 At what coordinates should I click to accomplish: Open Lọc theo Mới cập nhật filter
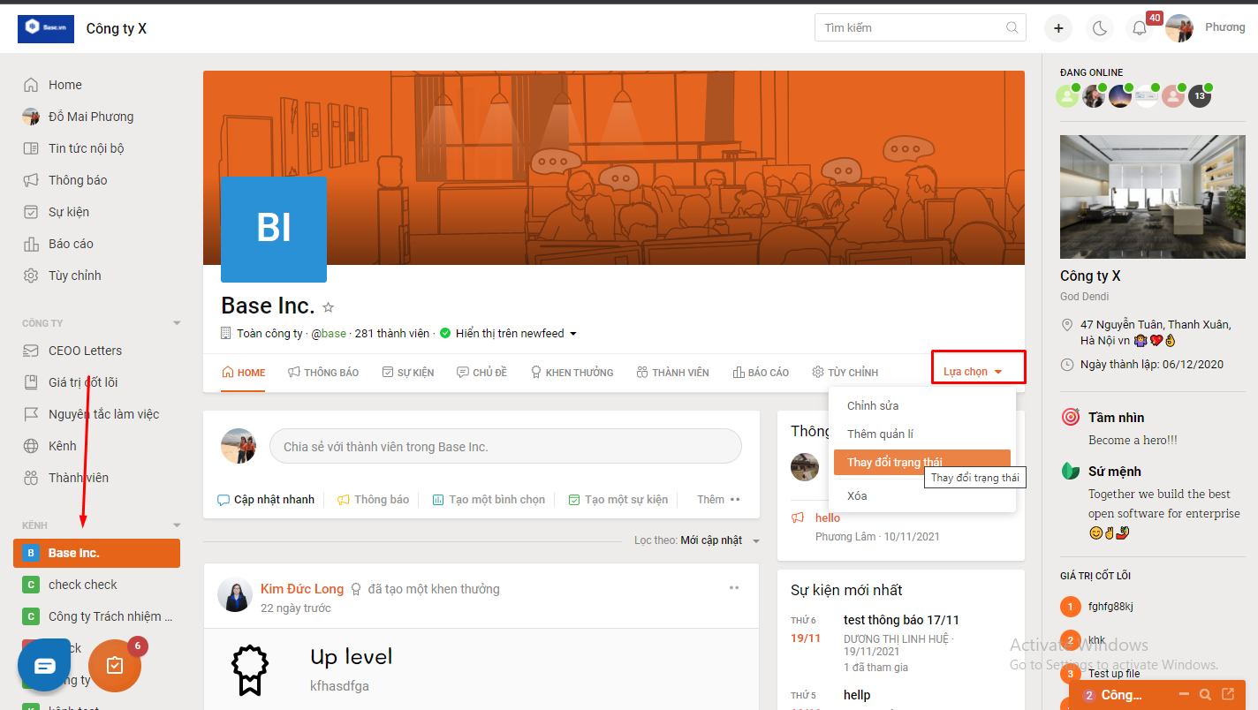[x=697, y=540]
